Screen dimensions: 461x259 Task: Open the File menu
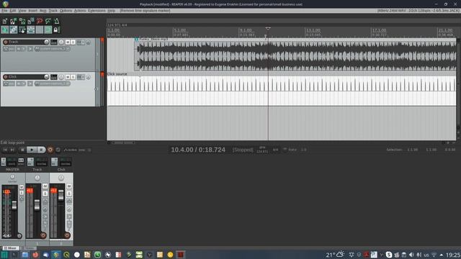pyautogui.click(x=4, y=11)
